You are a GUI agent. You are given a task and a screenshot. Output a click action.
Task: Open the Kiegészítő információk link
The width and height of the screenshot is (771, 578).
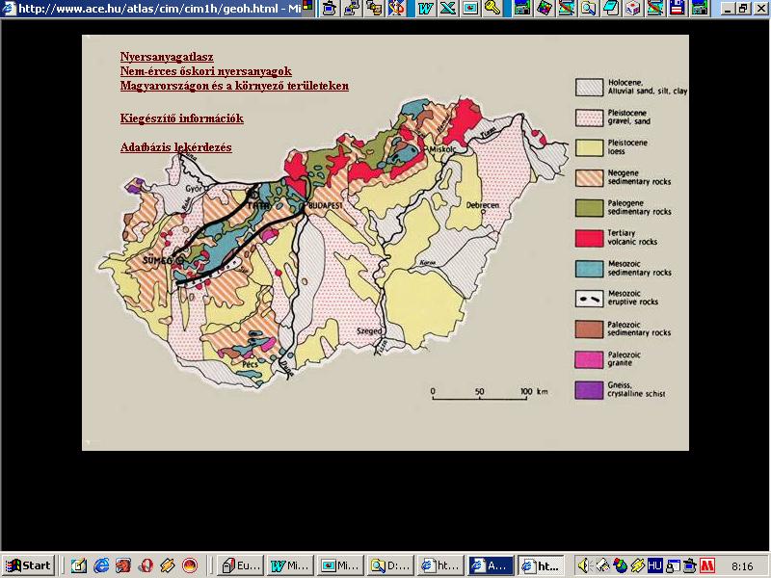182,118
